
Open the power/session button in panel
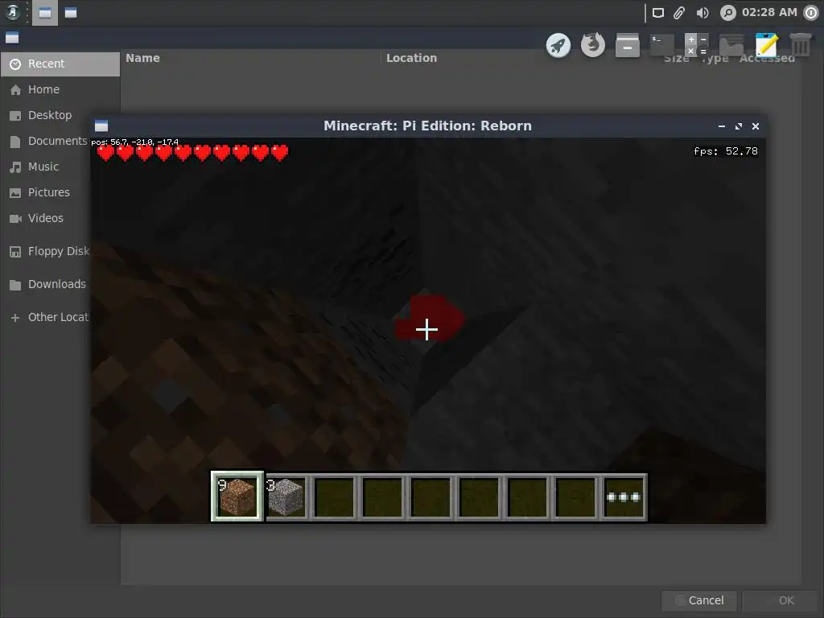click(x=811, y=13)
